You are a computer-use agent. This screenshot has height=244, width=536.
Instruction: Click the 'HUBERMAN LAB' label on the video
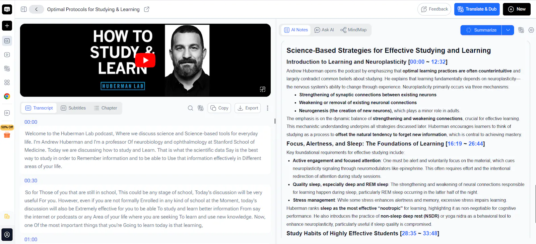123,86
